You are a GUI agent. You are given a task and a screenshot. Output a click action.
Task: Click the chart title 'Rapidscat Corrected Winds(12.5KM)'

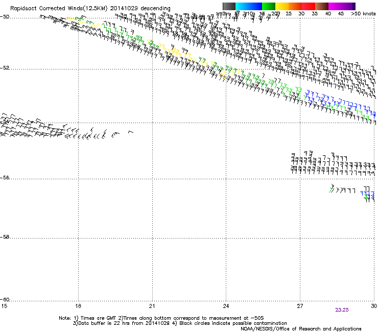pos(59,9)
